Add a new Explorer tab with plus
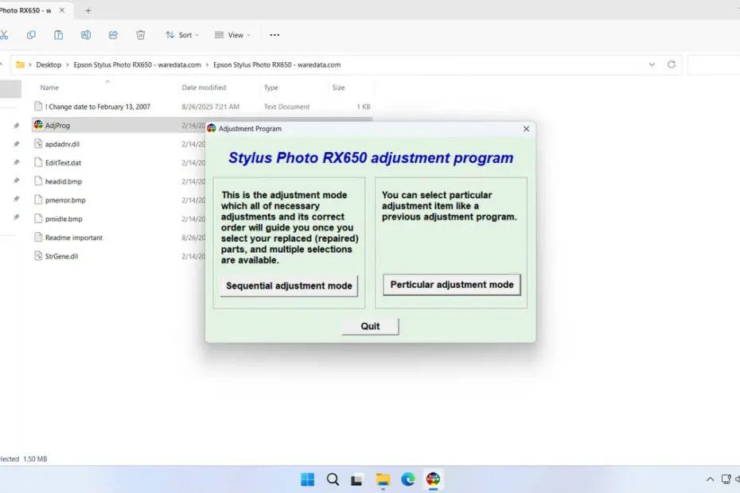The width and height of the screenshot is (740, 493). click(x=88, y=10)
